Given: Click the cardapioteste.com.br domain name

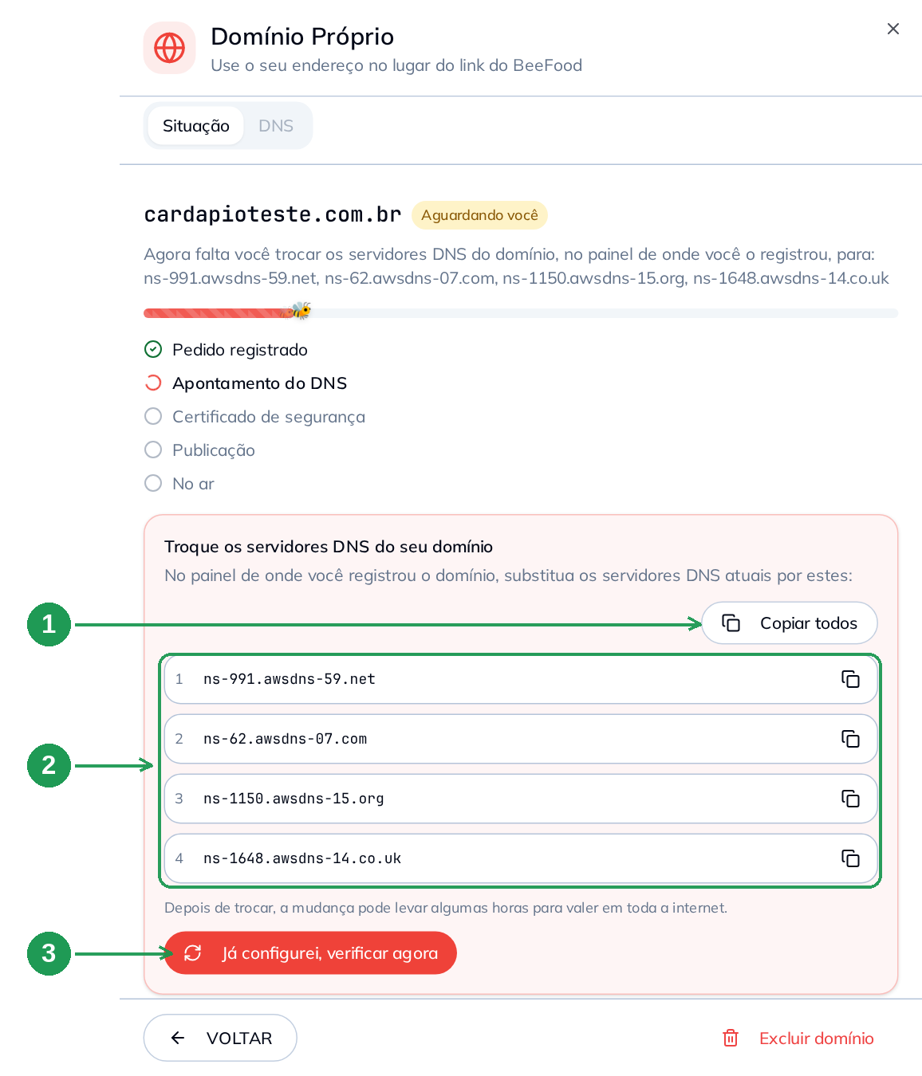Looking at the screenshot, I should tap(273, 214).
